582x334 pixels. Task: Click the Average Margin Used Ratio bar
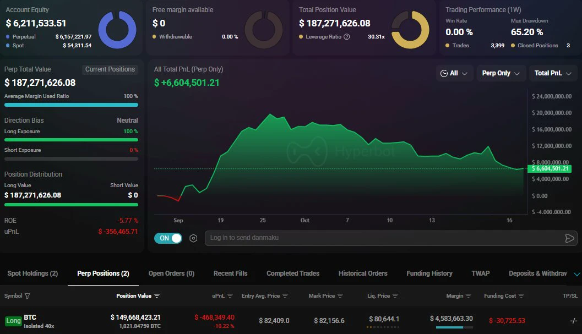coord(71,105)
